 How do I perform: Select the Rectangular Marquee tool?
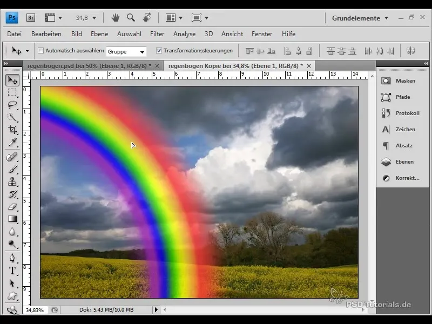pyautogui.click(x=12, y=92)
